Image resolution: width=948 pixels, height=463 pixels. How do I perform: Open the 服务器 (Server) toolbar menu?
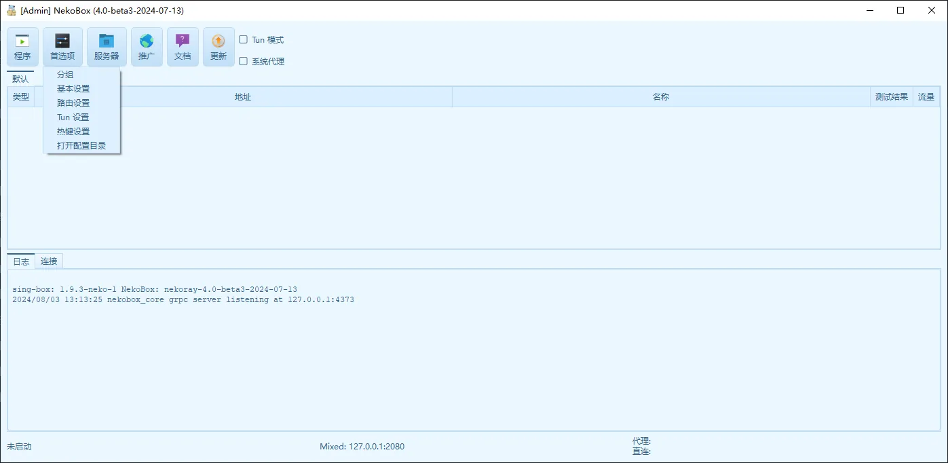click(107, 47)
